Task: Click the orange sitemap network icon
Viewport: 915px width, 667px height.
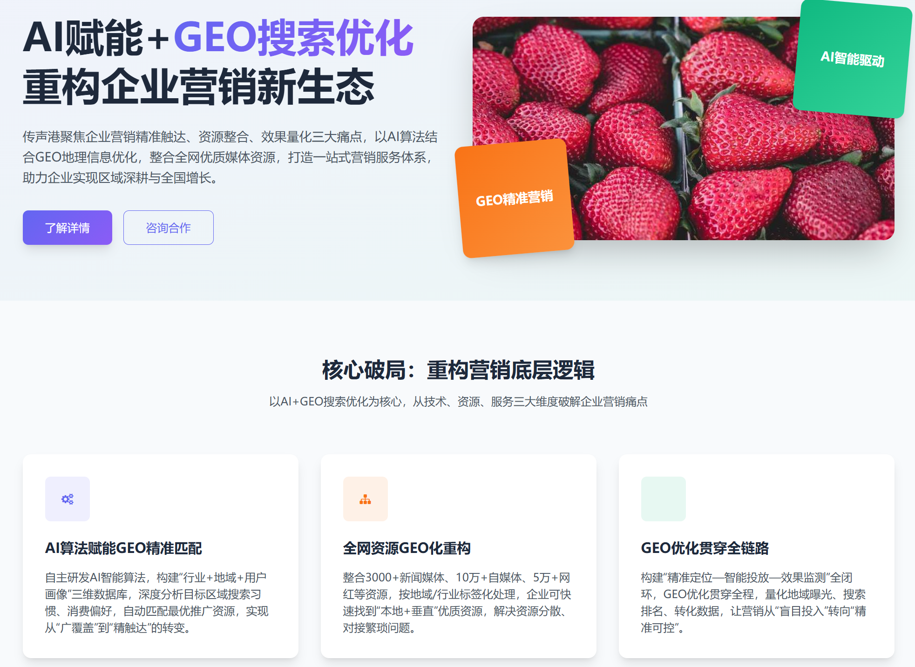Action: click(x=366, y=499)
